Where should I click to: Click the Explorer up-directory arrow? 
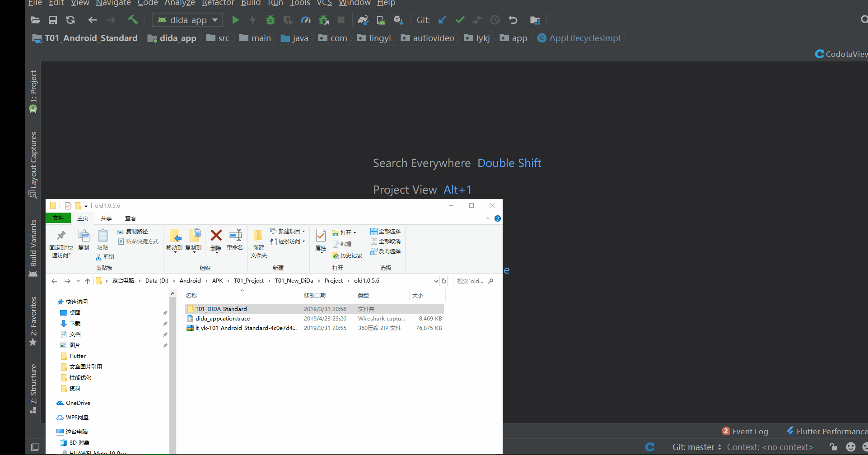click(88, 281)
